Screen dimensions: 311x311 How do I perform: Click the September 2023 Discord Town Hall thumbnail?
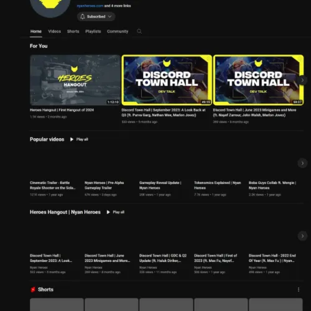pyautogui.click(x=167, y=80)
